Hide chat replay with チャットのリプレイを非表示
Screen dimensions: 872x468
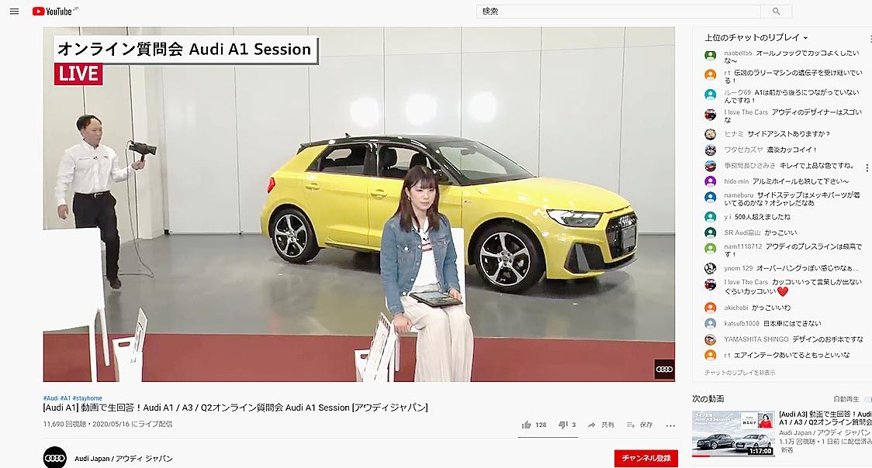[739, 373]
